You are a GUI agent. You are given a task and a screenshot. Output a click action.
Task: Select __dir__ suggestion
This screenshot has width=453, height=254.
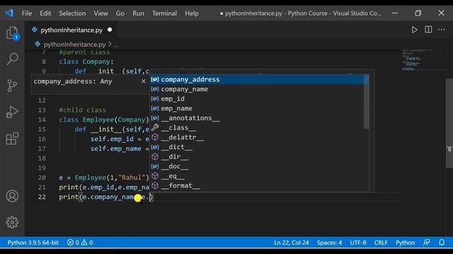[257, 157]
